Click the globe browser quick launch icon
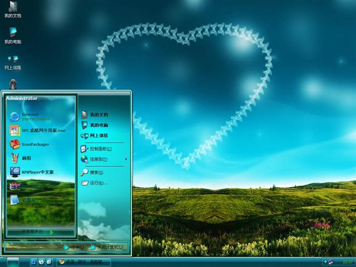Screen dimensions: 356x267 point(41,262)
